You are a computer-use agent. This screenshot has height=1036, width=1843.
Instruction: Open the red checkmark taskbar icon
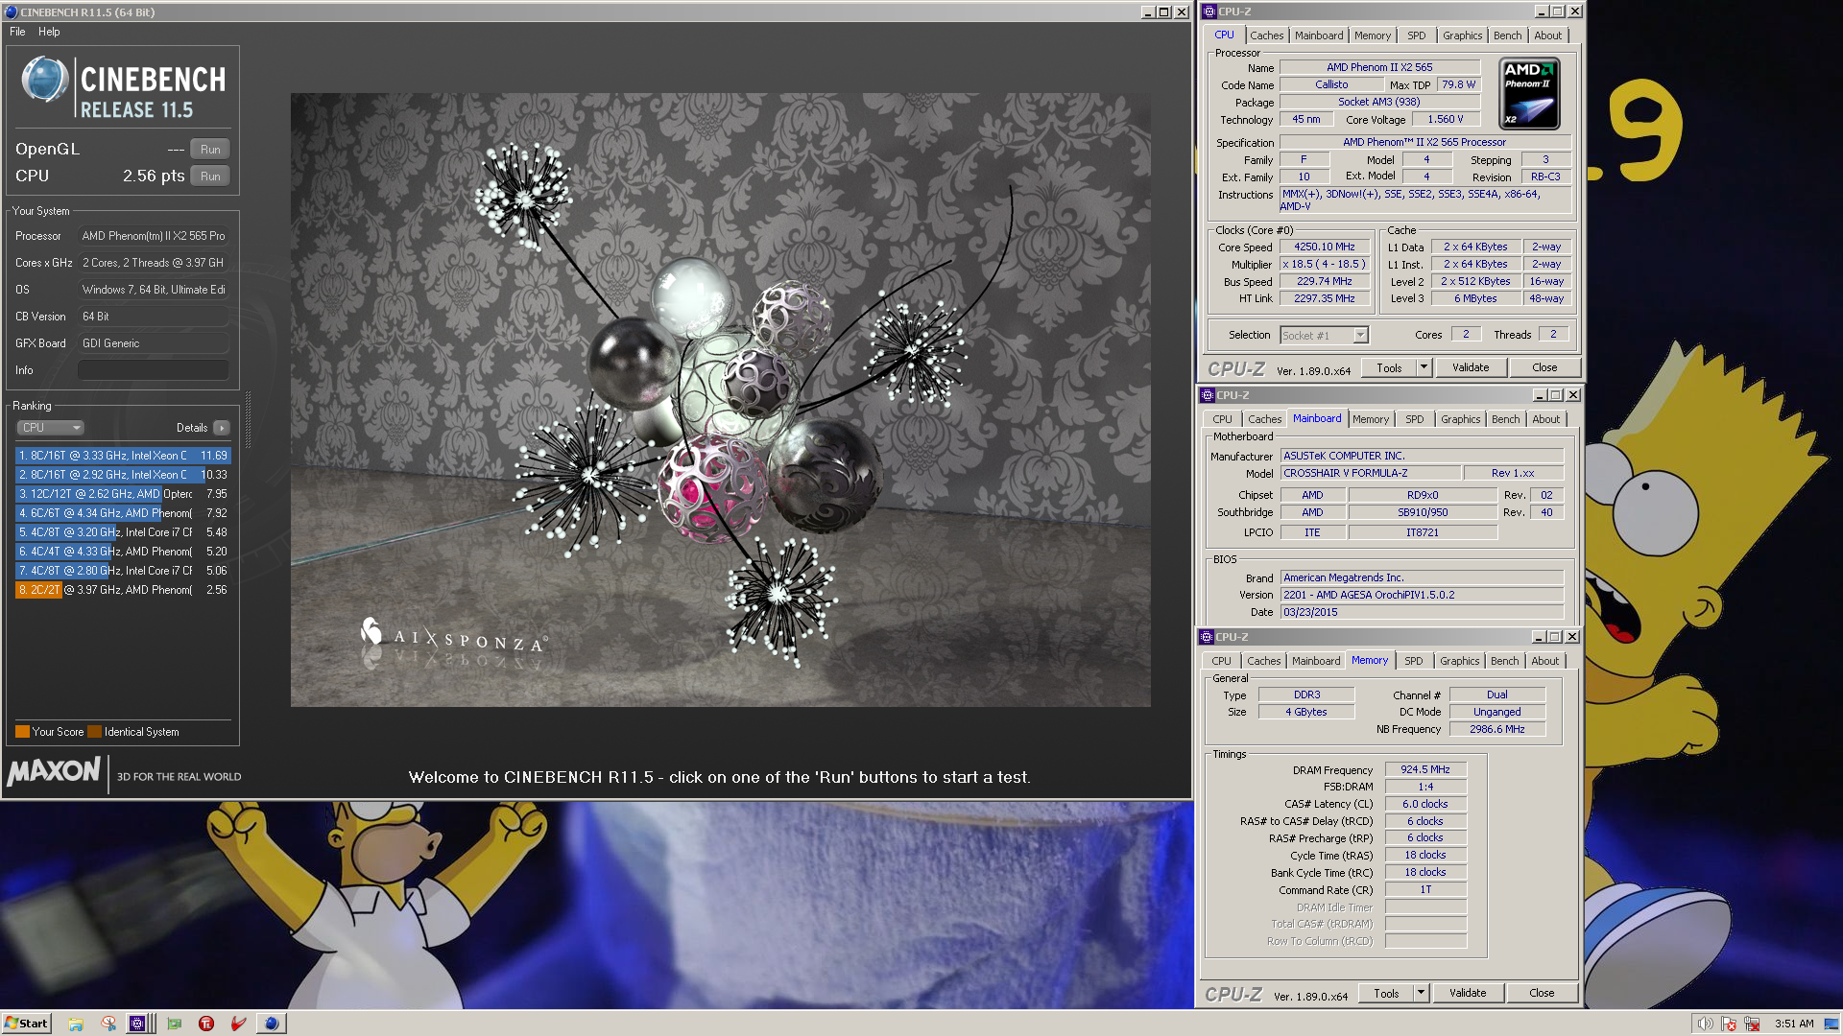click(x=239, y=1024)
